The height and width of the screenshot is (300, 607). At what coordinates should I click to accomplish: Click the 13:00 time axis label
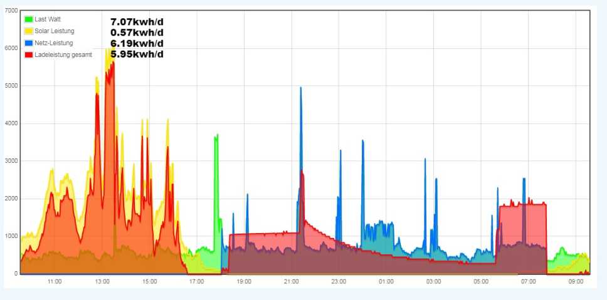coord(102,282)
